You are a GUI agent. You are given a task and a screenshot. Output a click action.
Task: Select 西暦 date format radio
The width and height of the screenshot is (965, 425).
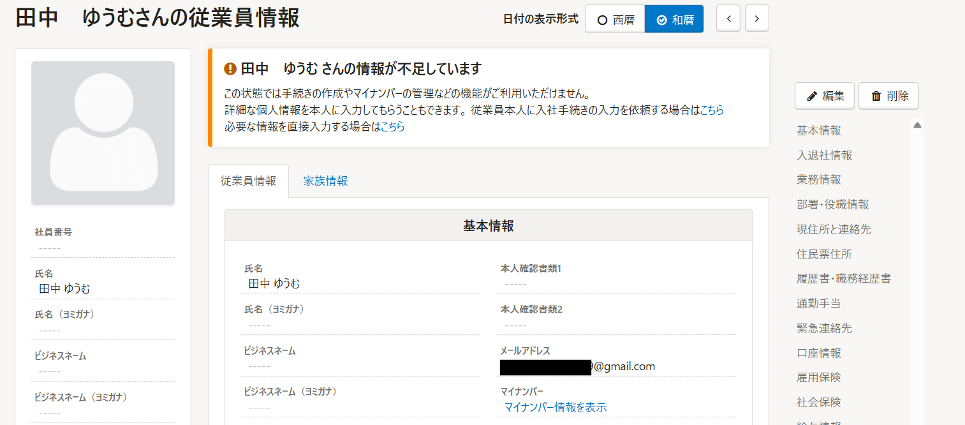(615, 19)
